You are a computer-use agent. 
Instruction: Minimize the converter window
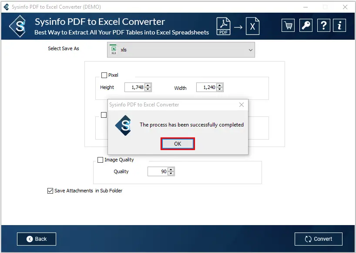306,7
